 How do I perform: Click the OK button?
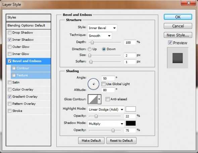178,17
